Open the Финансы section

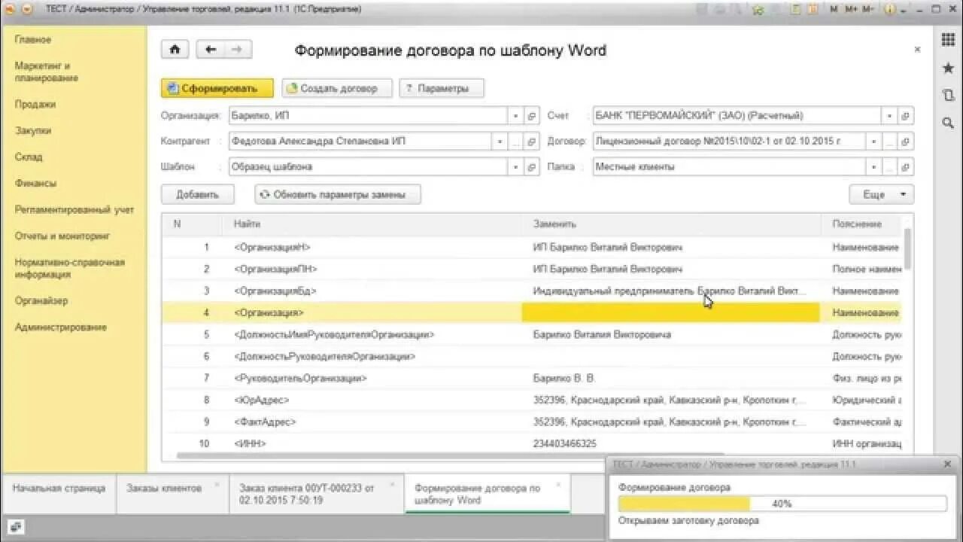[35, 183]
